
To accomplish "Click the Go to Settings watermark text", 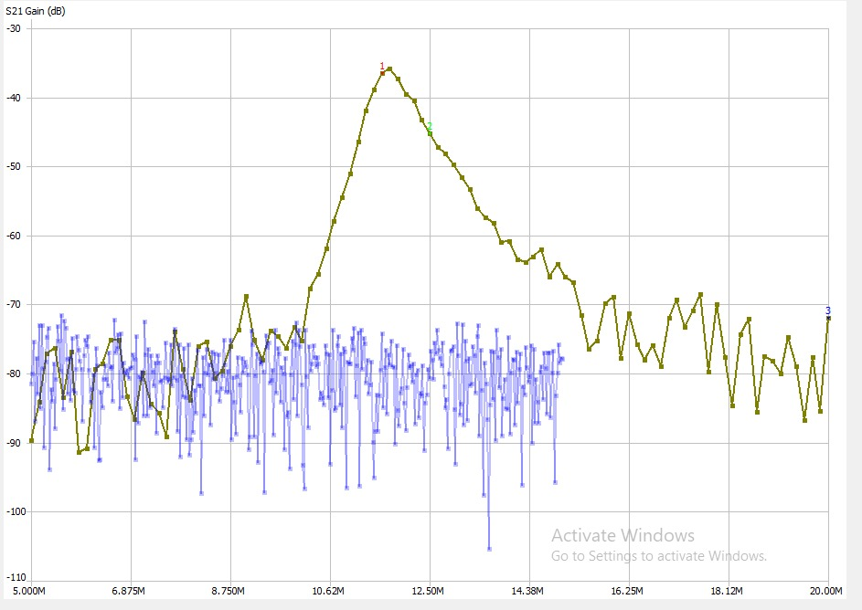I will [658, 555].
